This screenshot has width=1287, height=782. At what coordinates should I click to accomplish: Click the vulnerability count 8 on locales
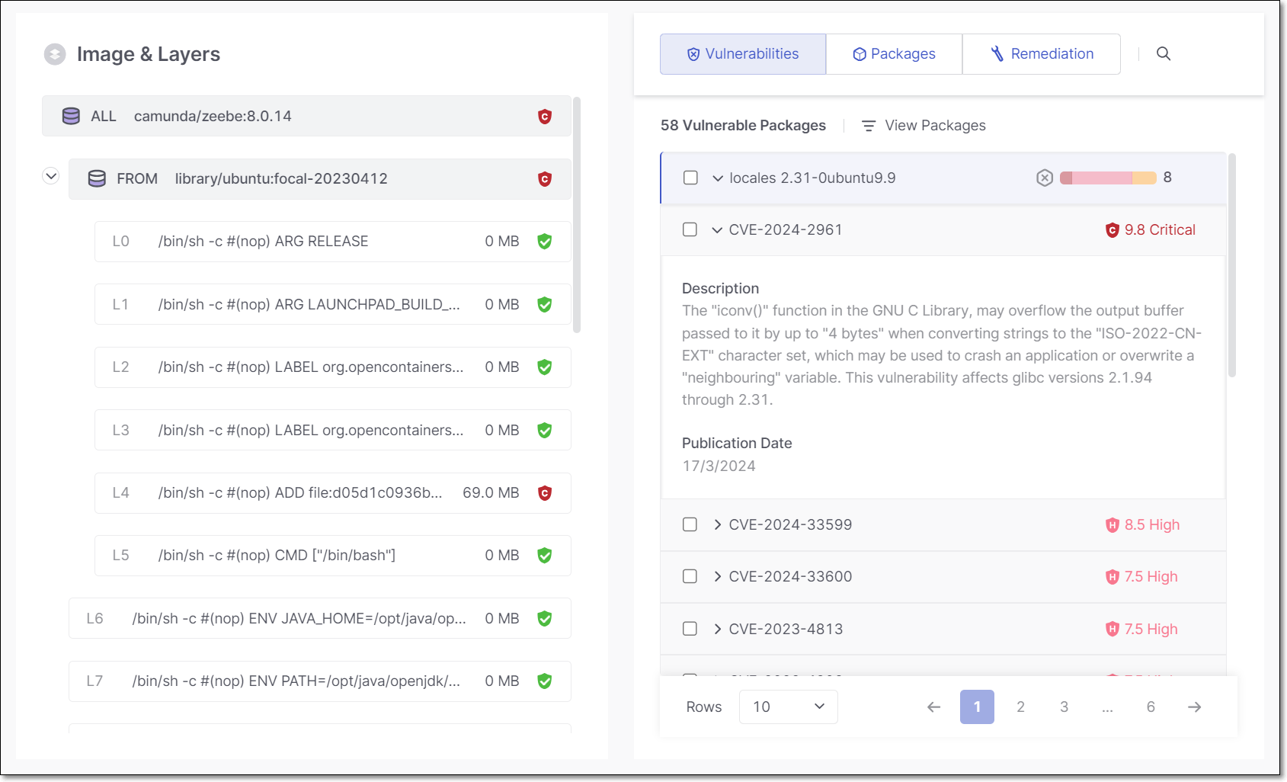point(1167,178)
